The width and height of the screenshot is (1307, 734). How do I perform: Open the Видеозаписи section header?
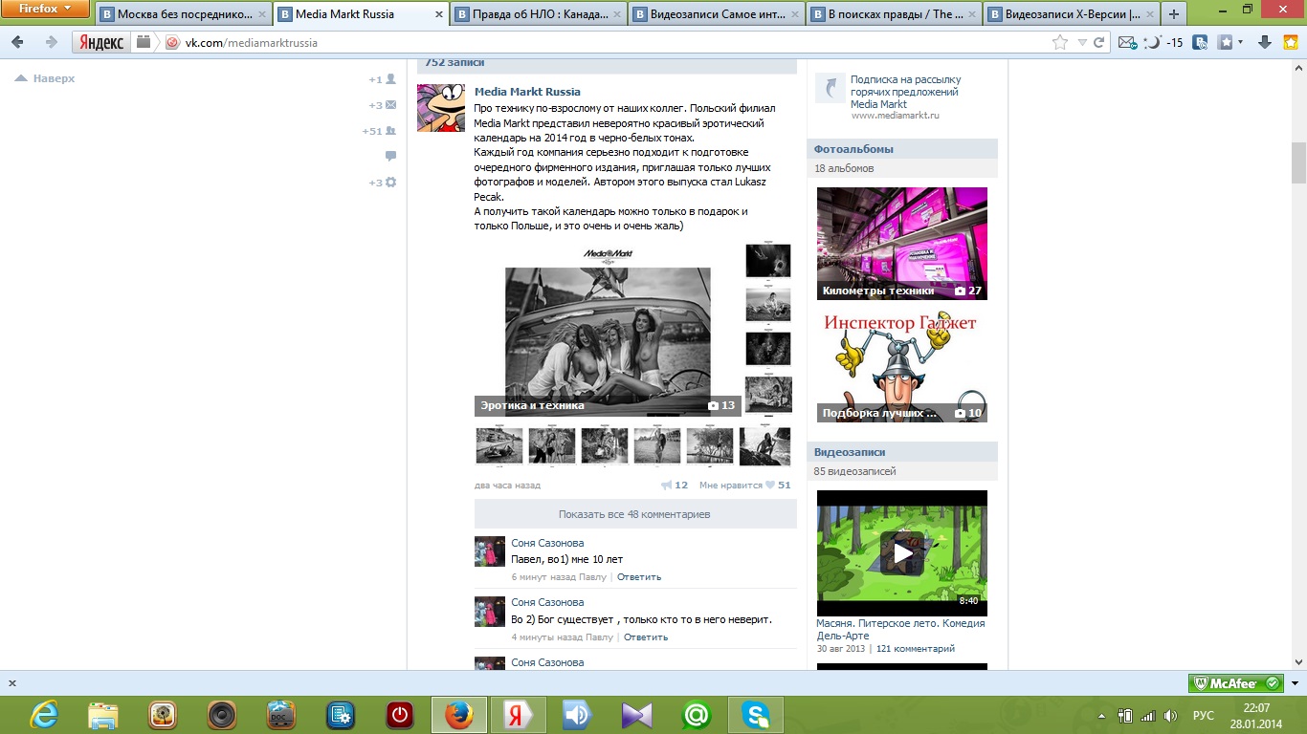[850, 452]
